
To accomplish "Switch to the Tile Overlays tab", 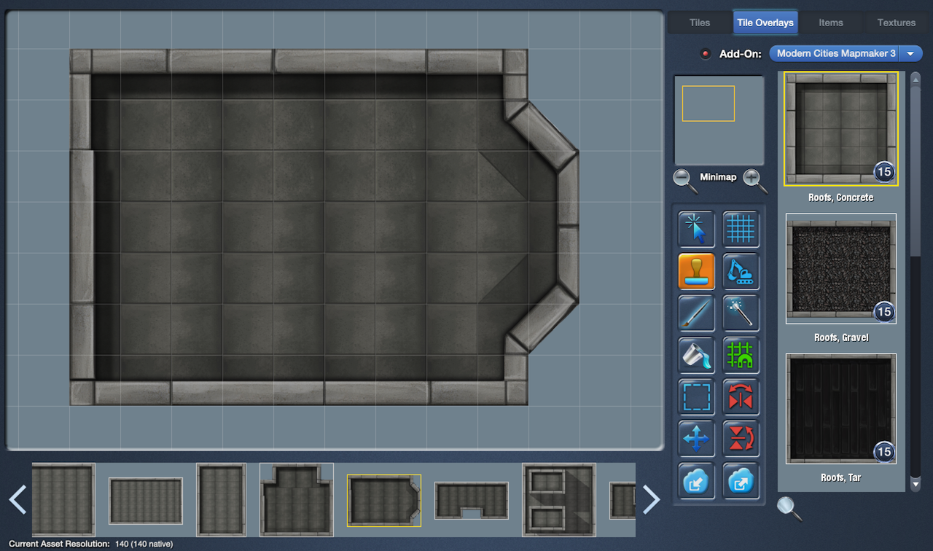I will pyautogui.click(x=765, y=23).
